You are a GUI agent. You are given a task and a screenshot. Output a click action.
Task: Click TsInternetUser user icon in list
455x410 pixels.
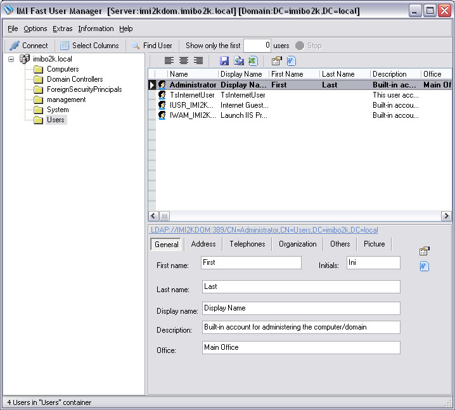pos(162,95)
